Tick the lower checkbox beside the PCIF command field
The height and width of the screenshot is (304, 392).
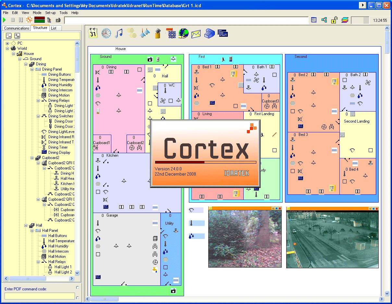click(77, 297)
